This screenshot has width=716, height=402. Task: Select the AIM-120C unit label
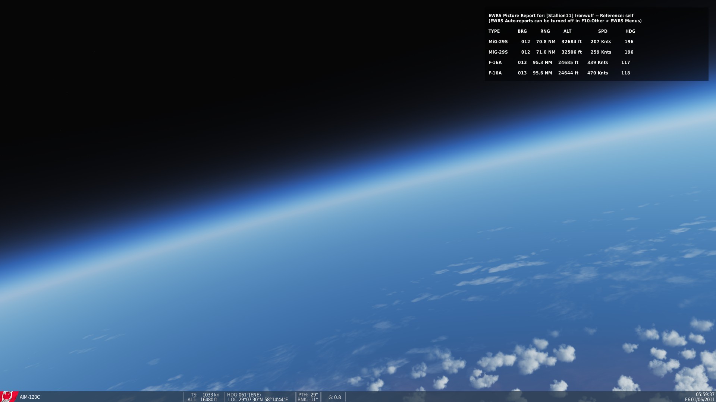(x=30, y=397)
